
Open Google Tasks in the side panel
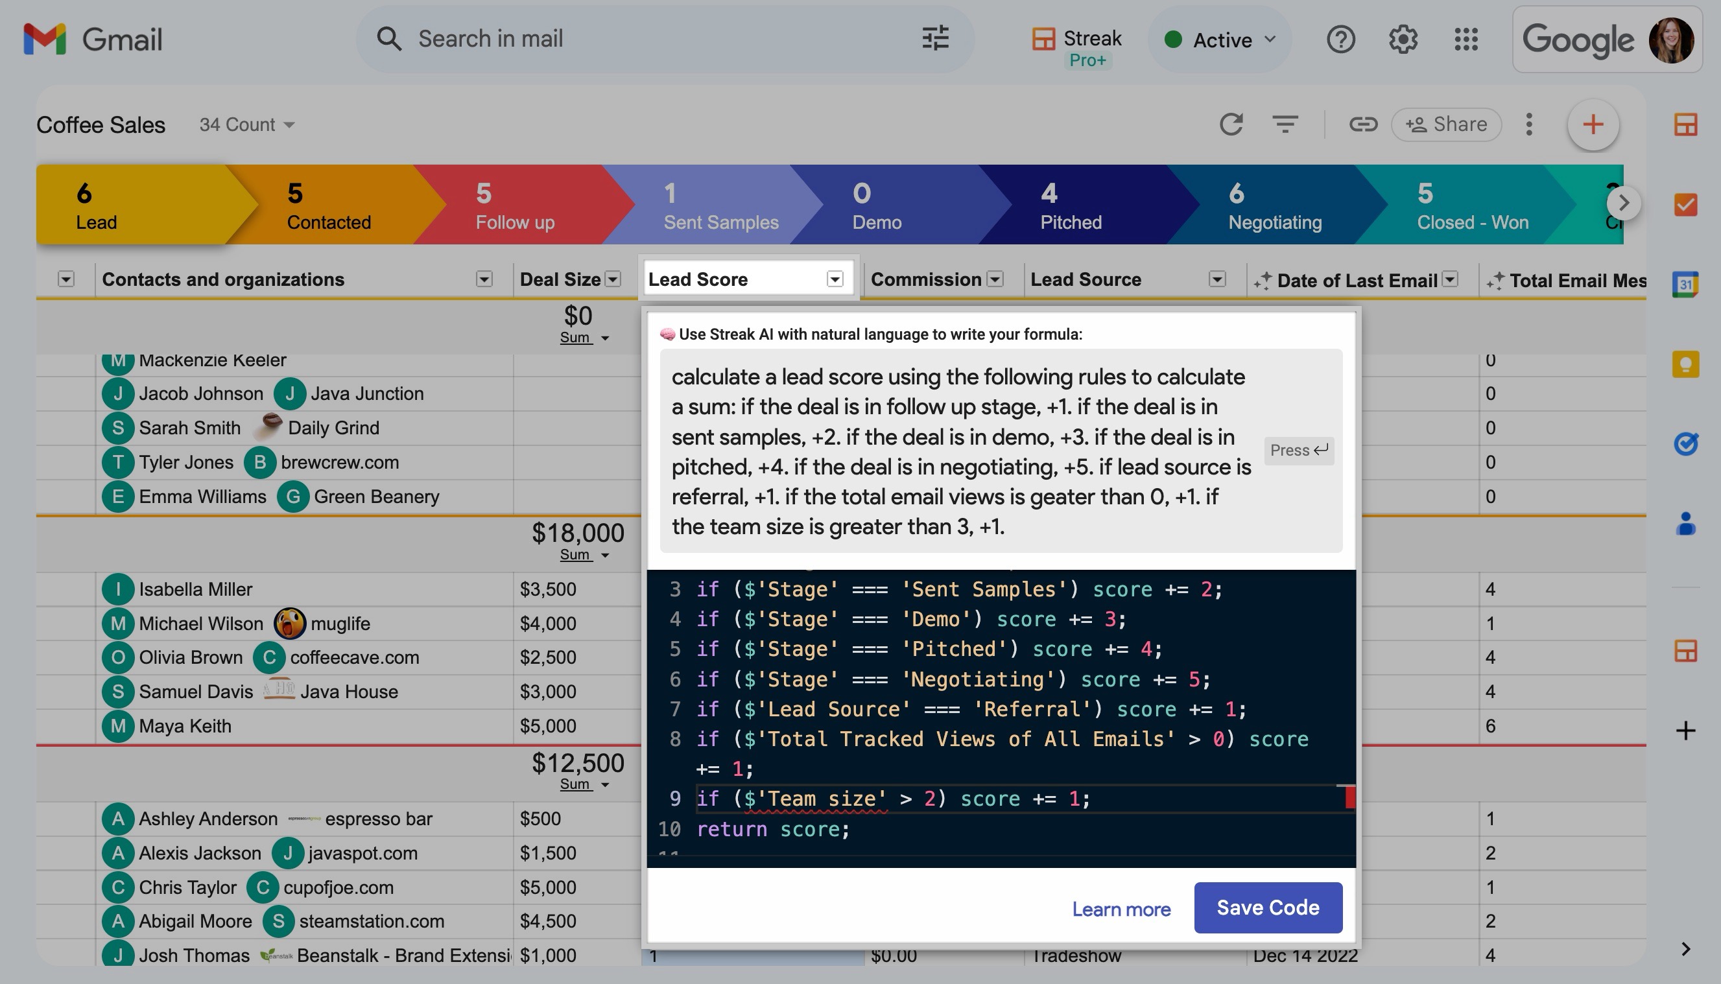tap(1685, 444)
